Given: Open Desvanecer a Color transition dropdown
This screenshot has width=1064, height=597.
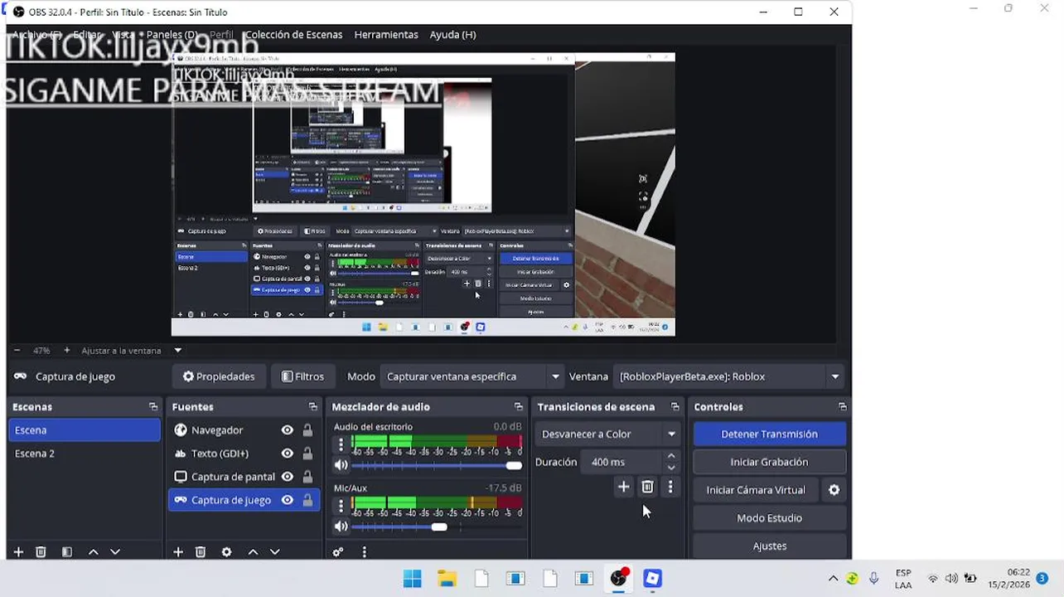Looking at the screenshot, I should tap(607, 434).
